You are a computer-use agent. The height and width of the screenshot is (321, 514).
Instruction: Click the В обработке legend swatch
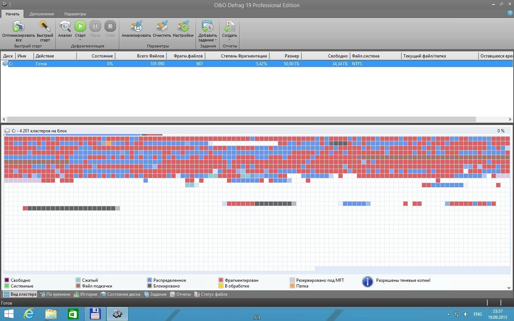click(x=221, y=286)
